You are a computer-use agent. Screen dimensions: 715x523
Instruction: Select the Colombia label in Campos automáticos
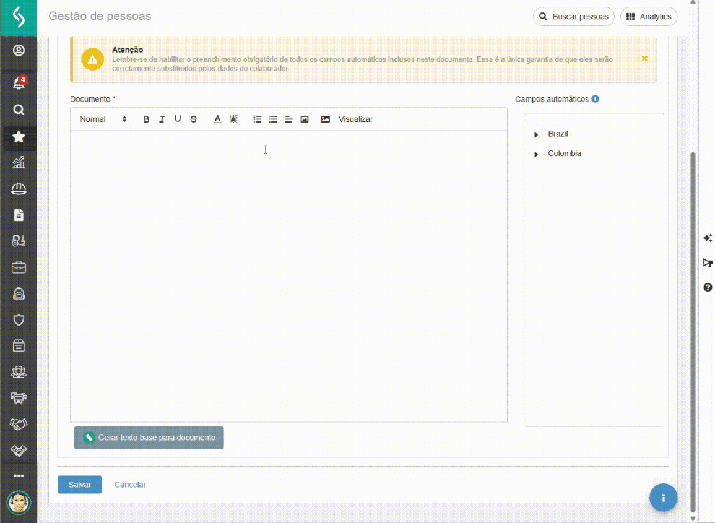pos(565,153)
